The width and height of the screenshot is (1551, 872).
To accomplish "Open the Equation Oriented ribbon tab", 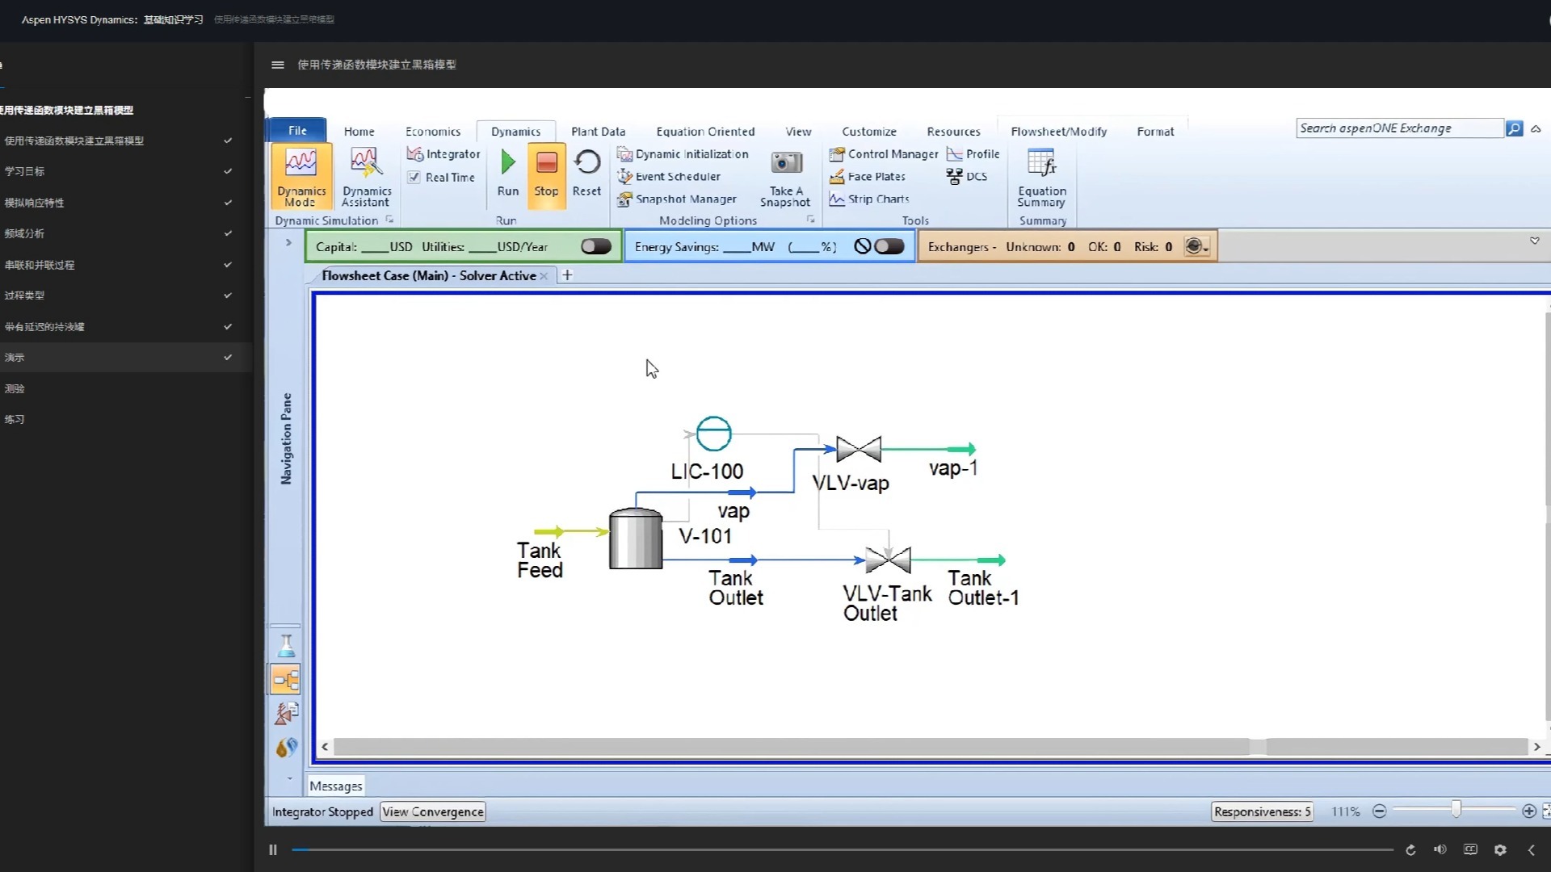I will point(704,130).
